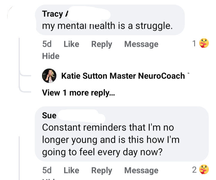
Task: Select Tracy's comment text bubble
Action: point(107,26)
